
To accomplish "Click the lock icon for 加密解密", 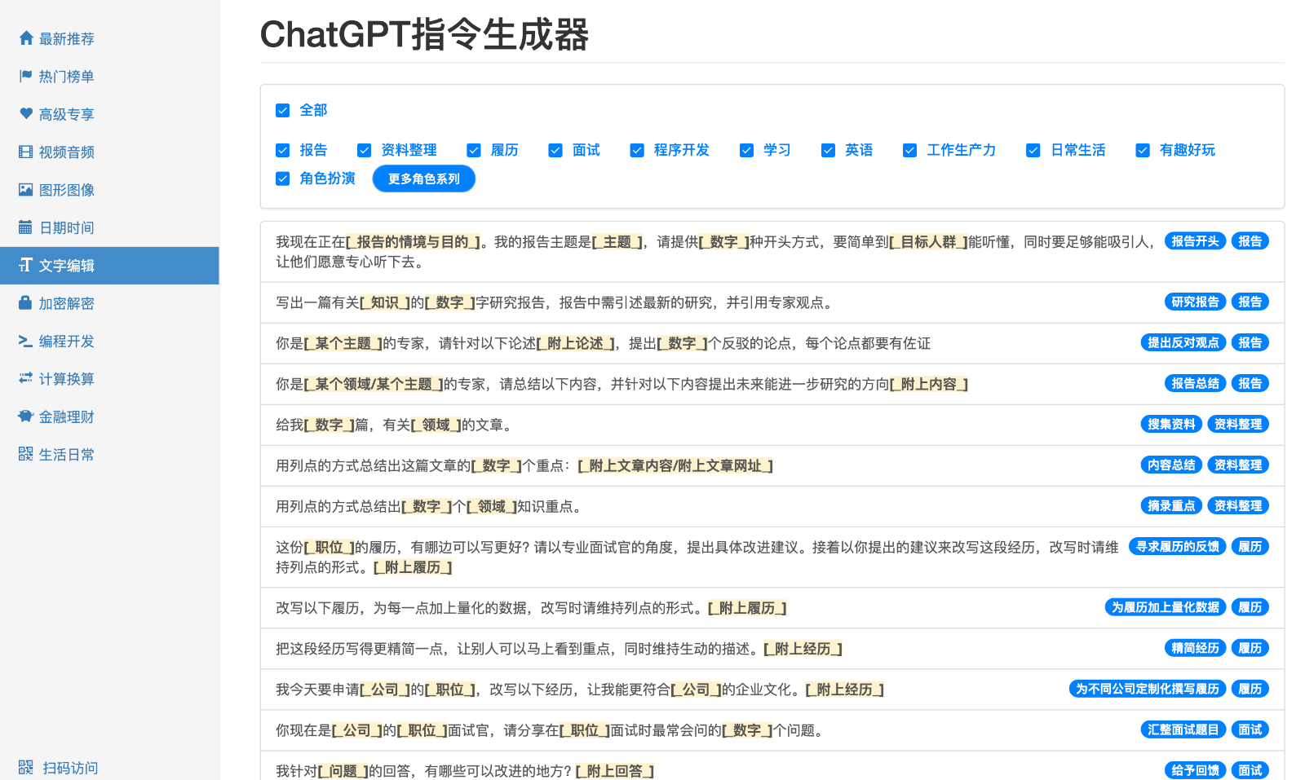I will click(x=25, y=302).
